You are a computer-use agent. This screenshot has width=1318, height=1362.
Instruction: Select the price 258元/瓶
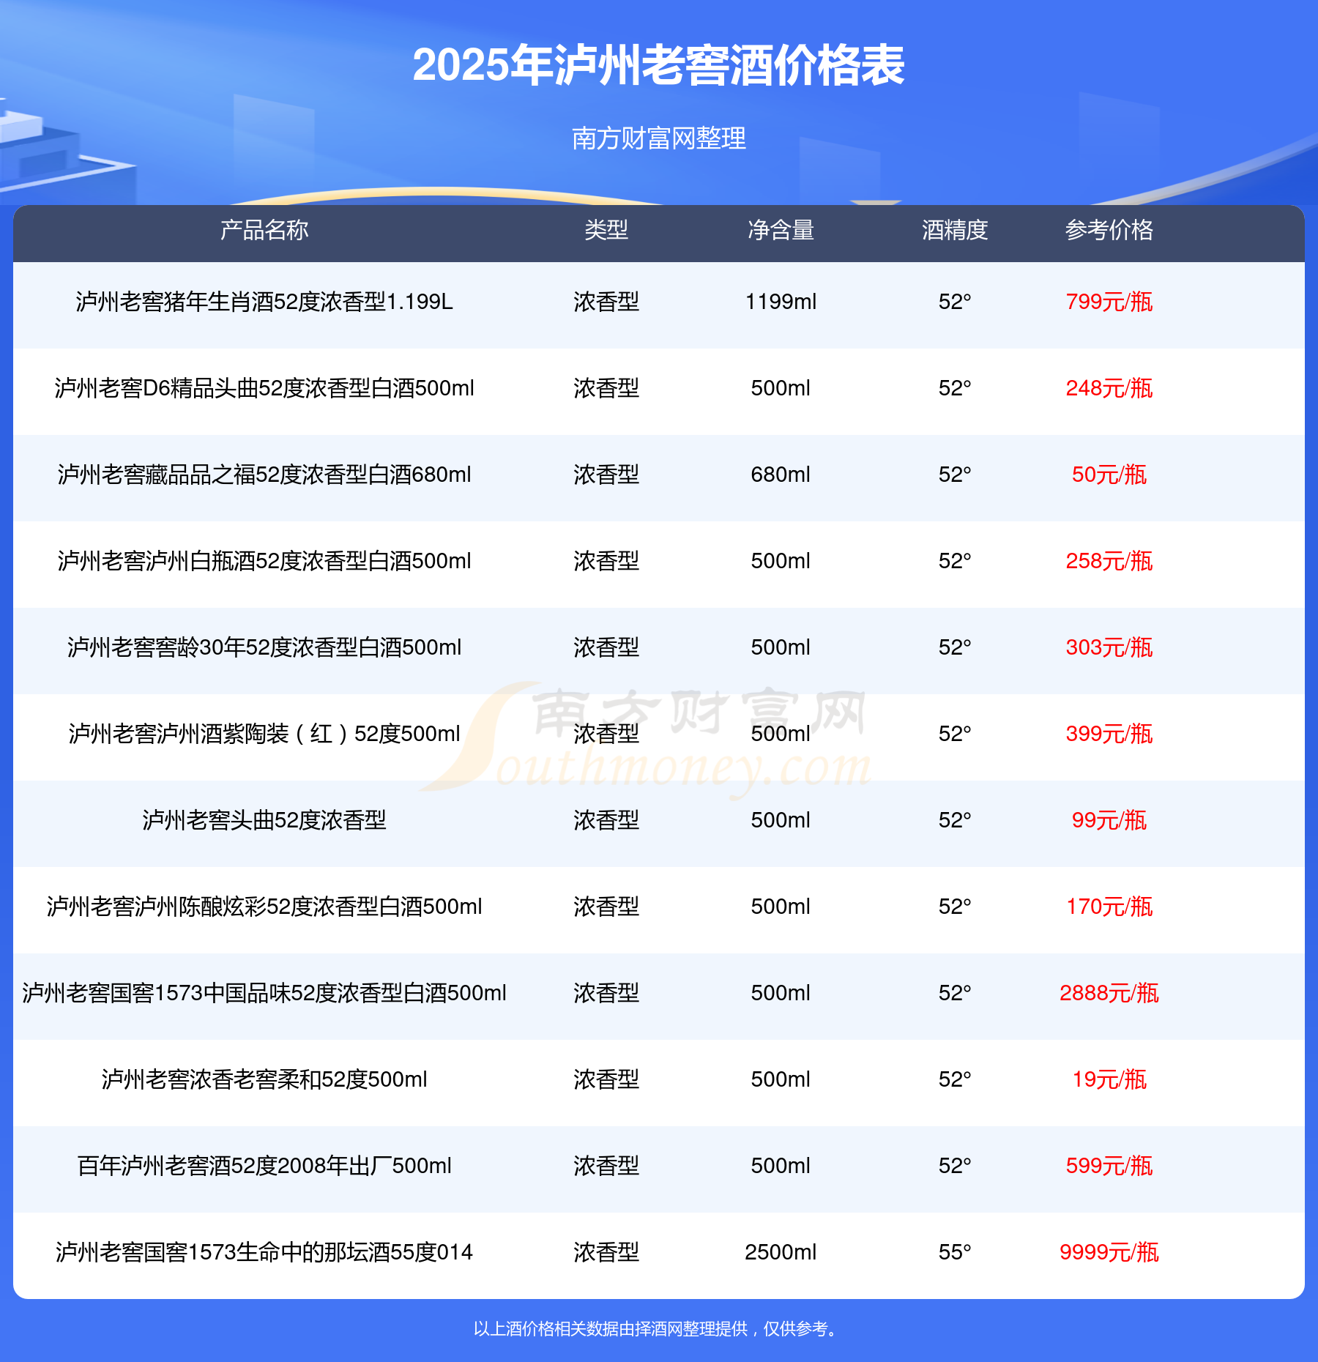1109,561
